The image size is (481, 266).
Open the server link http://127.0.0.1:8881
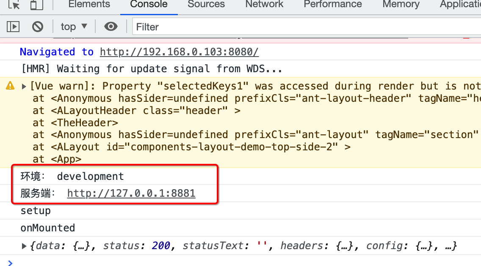131,193
